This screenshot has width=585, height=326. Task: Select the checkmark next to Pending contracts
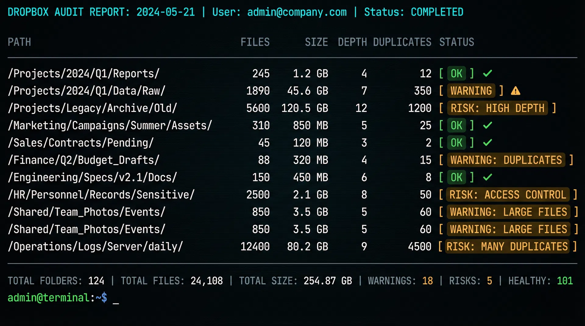487,142
